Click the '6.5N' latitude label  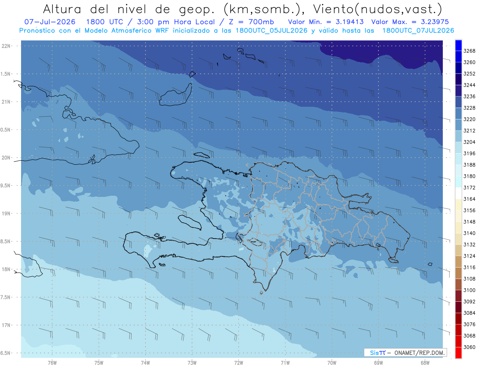[x=5, y=353]
